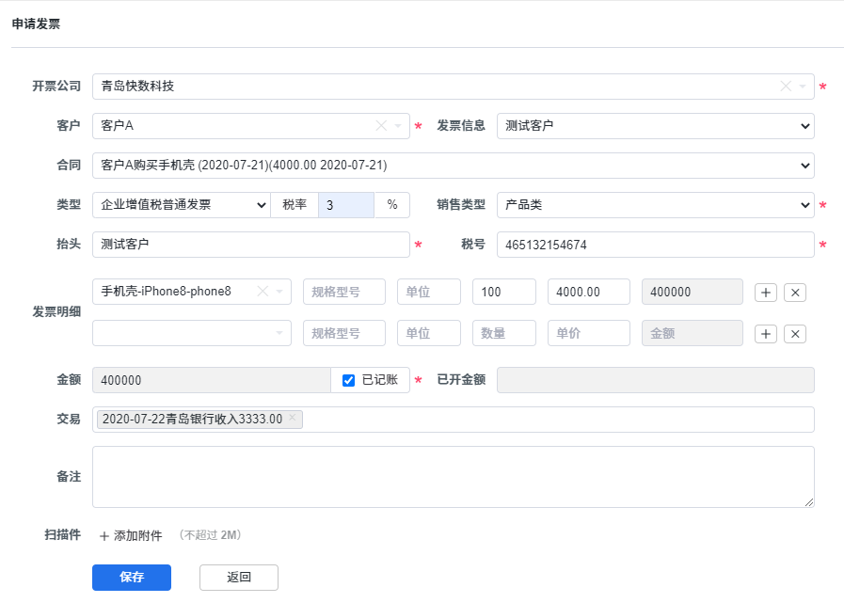Click the line amount field 400000
The image size is (844, 603).
pos(693,292)
